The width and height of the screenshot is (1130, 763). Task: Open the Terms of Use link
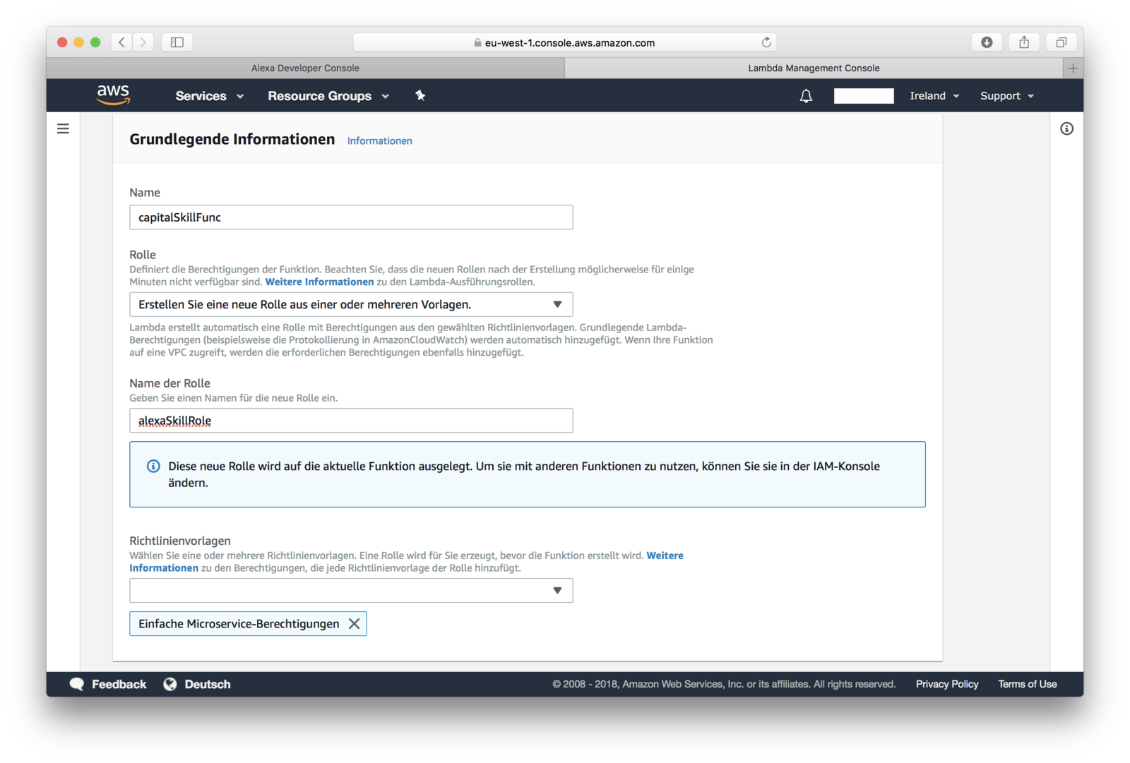(x=1028, y=684)
